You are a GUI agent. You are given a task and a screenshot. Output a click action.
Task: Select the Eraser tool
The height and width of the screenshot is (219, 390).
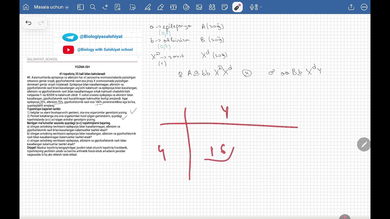point(161,7)
